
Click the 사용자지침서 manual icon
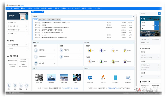36,50
